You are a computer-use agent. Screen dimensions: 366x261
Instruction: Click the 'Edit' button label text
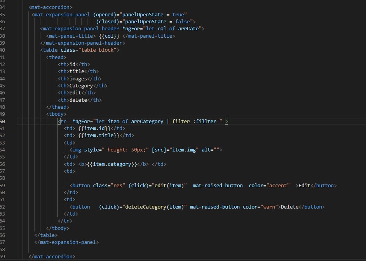point(304,185)
